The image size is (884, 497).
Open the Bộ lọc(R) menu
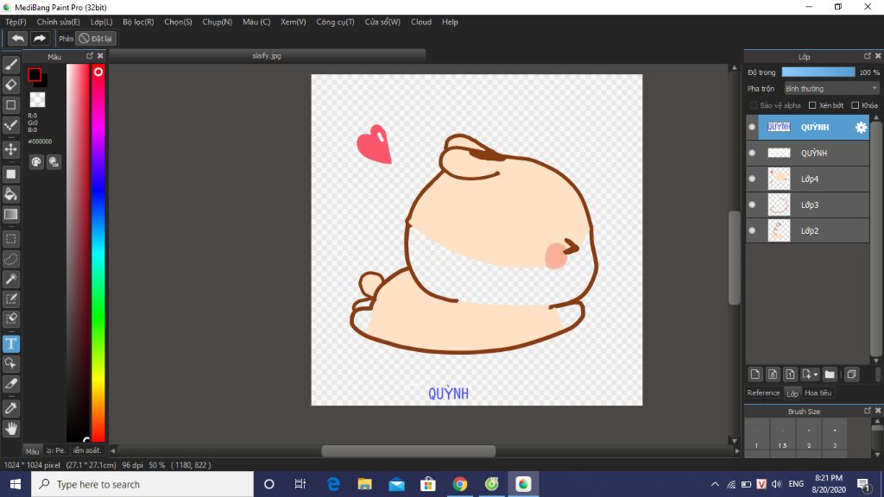click(x=138, y=22)
